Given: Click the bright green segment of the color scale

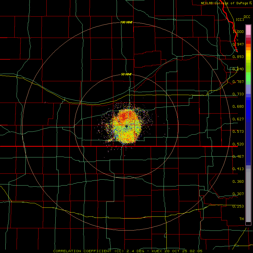Looking at the screenshot, I should coord(248,77).
